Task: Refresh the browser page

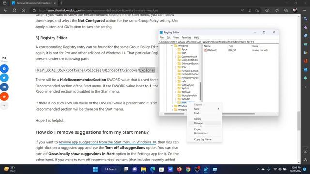Action: click(15, 10)
